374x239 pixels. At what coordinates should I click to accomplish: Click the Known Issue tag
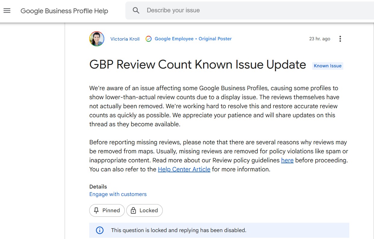(328, 66)
